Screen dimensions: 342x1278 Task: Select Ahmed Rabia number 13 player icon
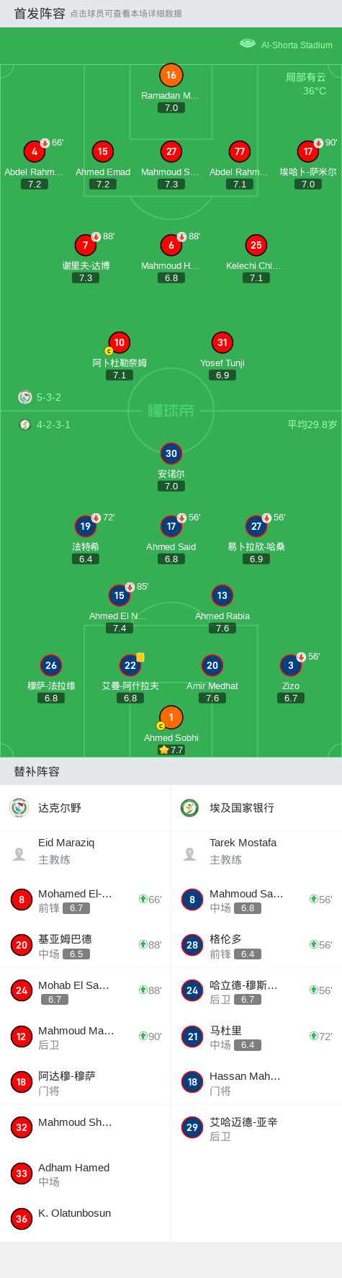[222, 595]
